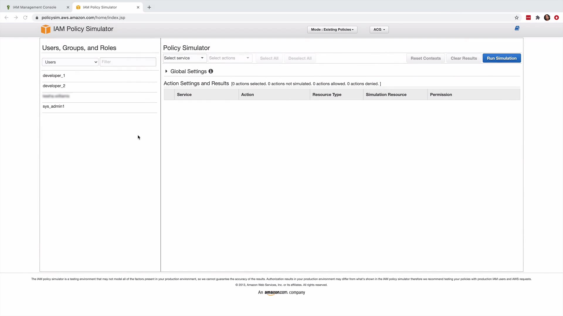Click the Run Simulation button

point(501,58)
